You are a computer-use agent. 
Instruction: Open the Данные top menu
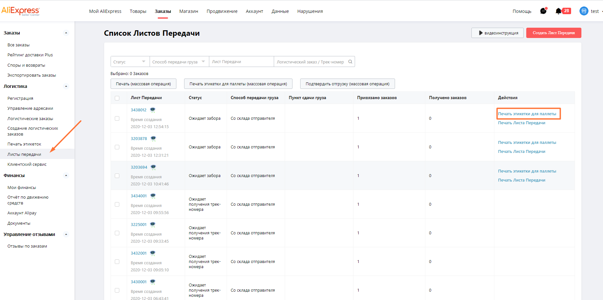click(280, 11)
